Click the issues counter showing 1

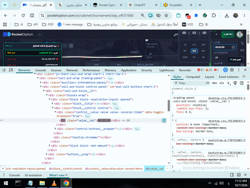pyautogui.click(x=216, y=70)
